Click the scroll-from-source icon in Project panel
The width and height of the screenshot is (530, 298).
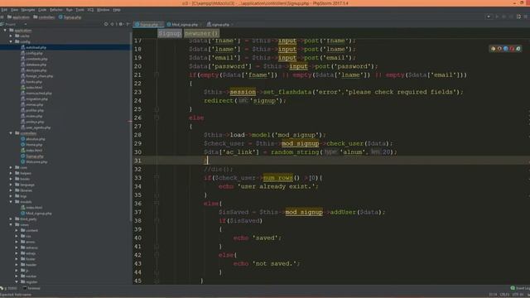(106, 24)
